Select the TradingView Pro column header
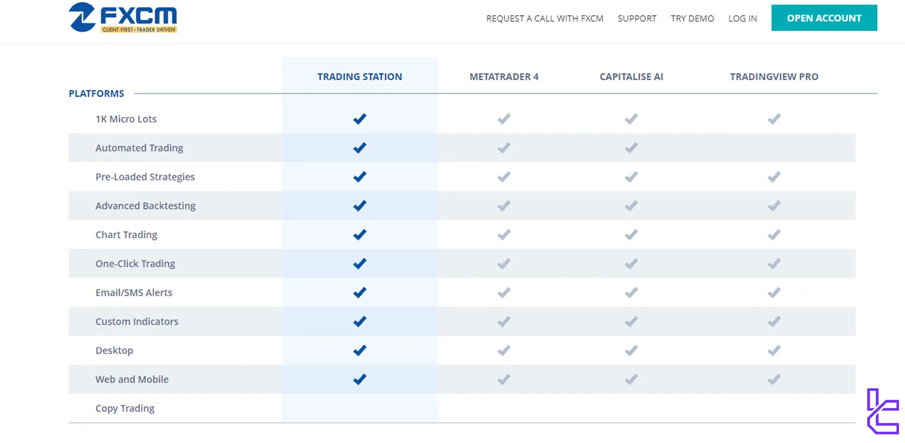Viewport: 905px width, 443px height. (x=774, y=77)
